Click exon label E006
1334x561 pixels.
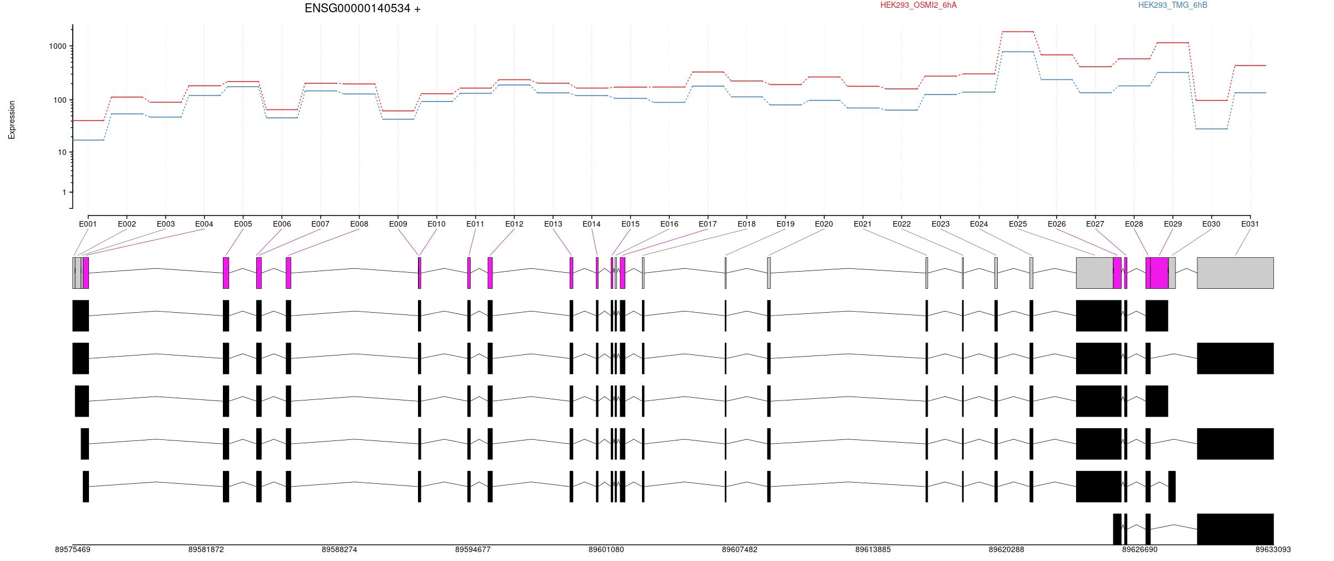[282, 224]
